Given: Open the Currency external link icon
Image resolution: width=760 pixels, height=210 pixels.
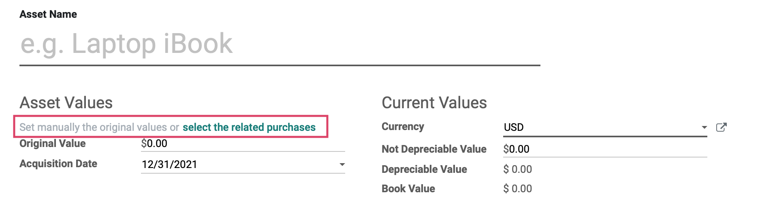Looking at the screenshot, I should (x=721, y=127).
